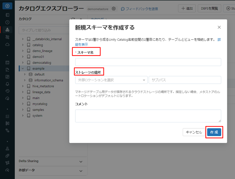Click the 作成 button
Image resolution: width=235 pixels, height=179 pixels.
[214, 132]
